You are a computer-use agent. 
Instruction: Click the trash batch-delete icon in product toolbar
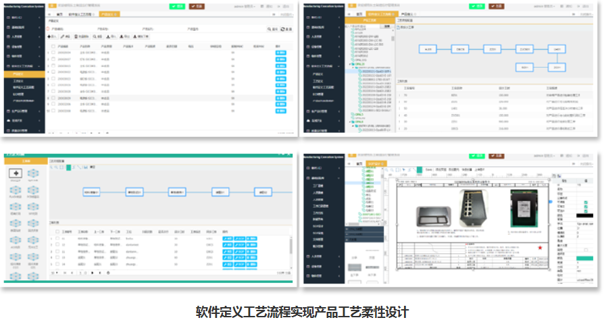(79, 36)
